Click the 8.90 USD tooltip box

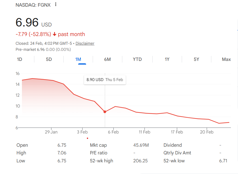tap(105, 80)
